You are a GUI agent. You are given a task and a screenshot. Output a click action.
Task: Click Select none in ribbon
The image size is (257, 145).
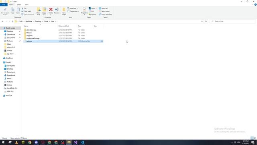click(x=104, y=11)
